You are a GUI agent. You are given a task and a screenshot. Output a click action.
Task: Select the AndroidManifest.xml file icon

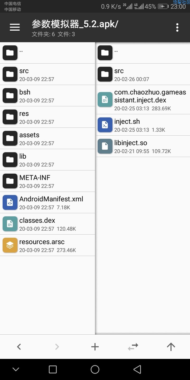point(10,202)
